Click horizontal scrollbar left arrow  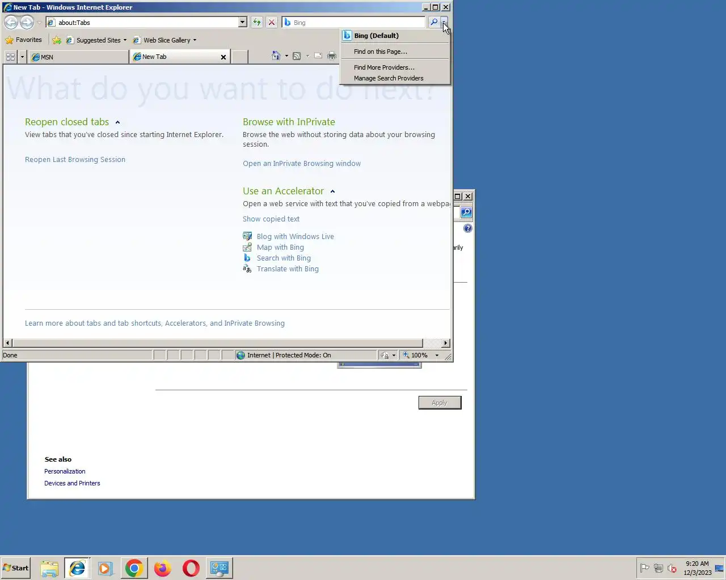pos(7,343)
